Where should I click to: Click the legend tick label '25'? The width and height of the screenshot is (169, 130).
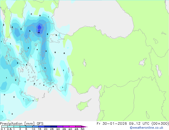tap(52, 129)
